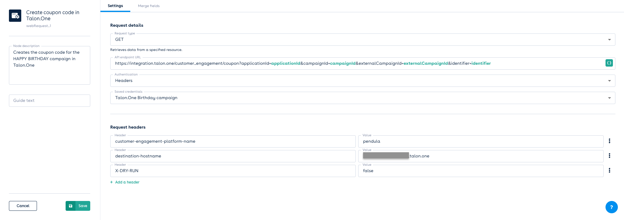Click the node title Create coupon code in Talon.One
The height and width of the screenshot is (220, 624).
[53, 15]
